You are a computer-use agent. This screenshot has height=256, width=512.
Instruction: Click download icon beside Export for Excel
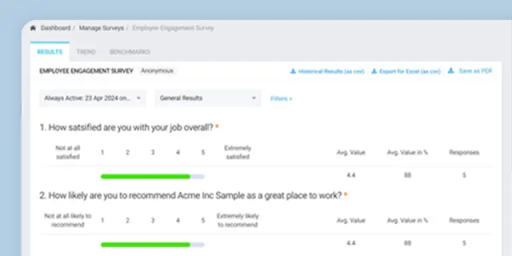coord(374,71)
